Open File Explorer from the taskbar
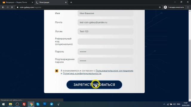Screen dimensions: 191x107 tap(10, 104)
